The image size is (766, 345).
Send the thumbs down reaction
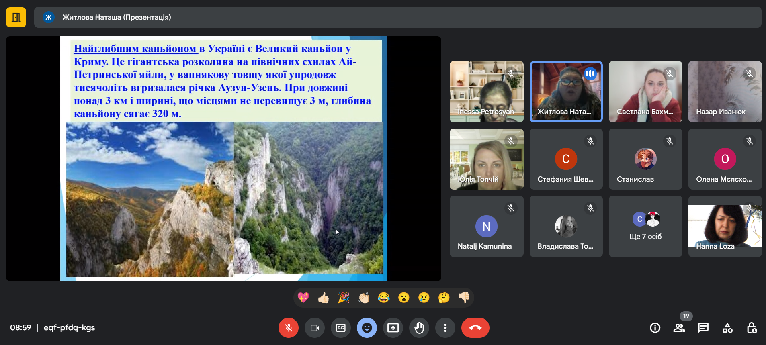pyautogui.click(x=464, y=298)
